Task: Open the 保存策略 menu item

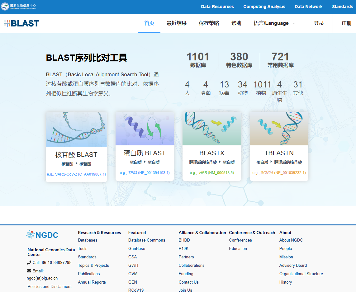Action: (x=209, y=23)
